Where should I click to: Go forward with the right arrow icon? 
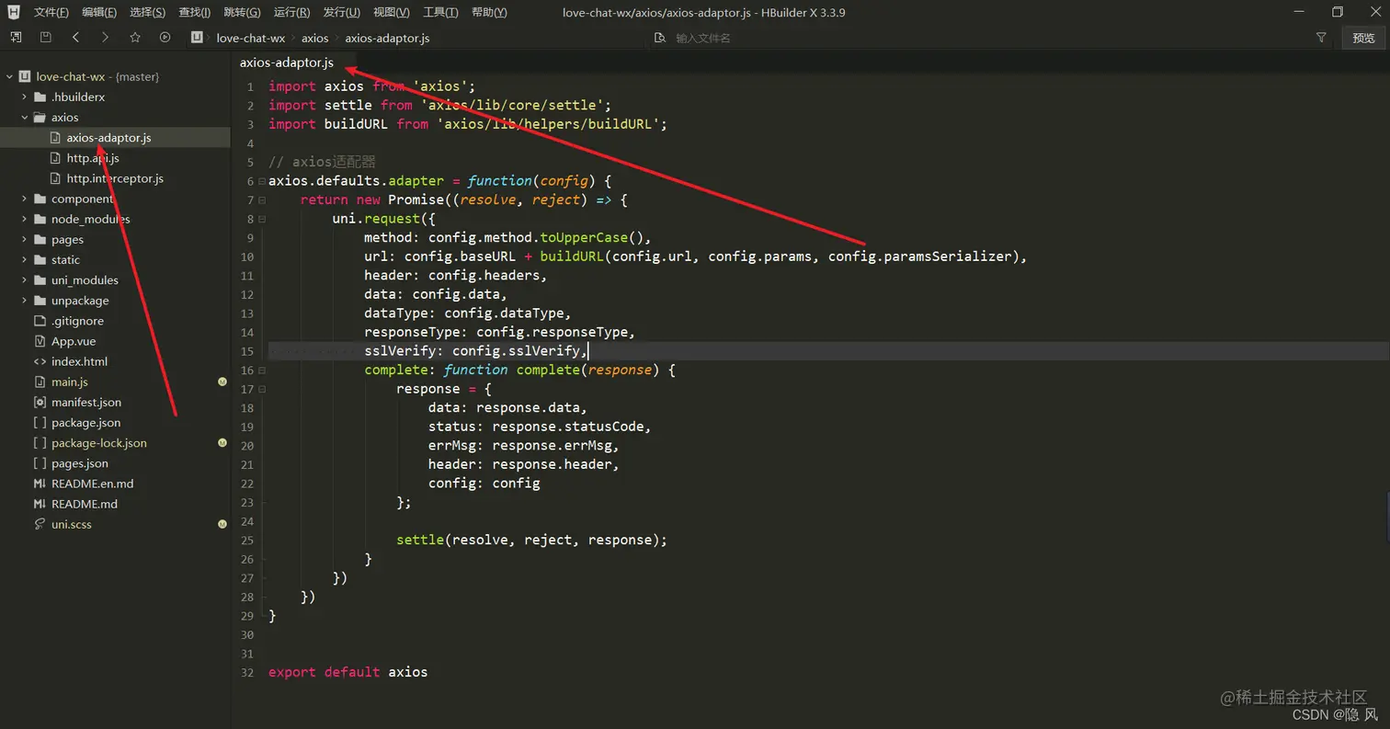click(x=105, y=38)
